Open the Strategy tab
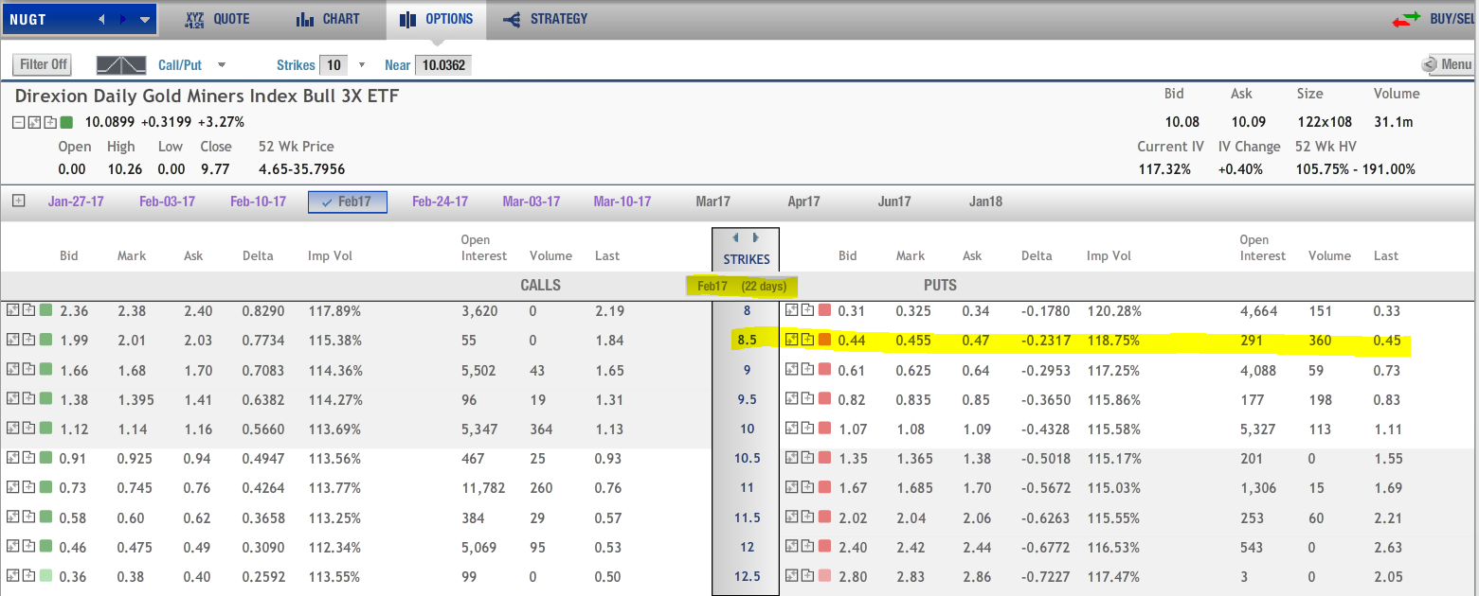 [x=545, y=19]
